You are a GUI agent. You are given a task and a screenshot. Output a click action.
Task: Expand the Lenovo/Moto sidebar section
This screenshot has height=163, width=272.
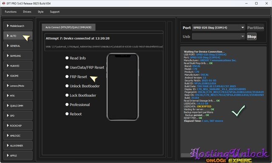click(18, 86)
